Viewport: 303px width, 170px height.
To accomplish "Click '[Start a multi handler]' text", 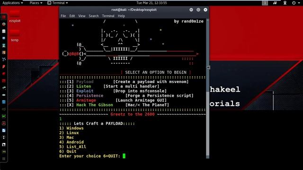I will click(x=131, y=86).
